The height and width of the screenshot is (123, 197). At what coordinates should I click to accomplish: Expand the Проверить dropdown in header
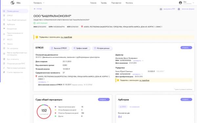pyautogui.click(x=44, y=3)
